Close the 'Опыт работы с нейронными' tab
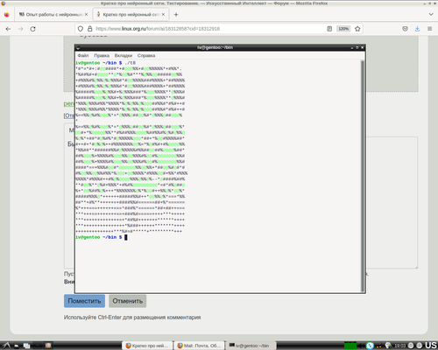The width and height of the screenshot is (438, 350). [86, 14]
